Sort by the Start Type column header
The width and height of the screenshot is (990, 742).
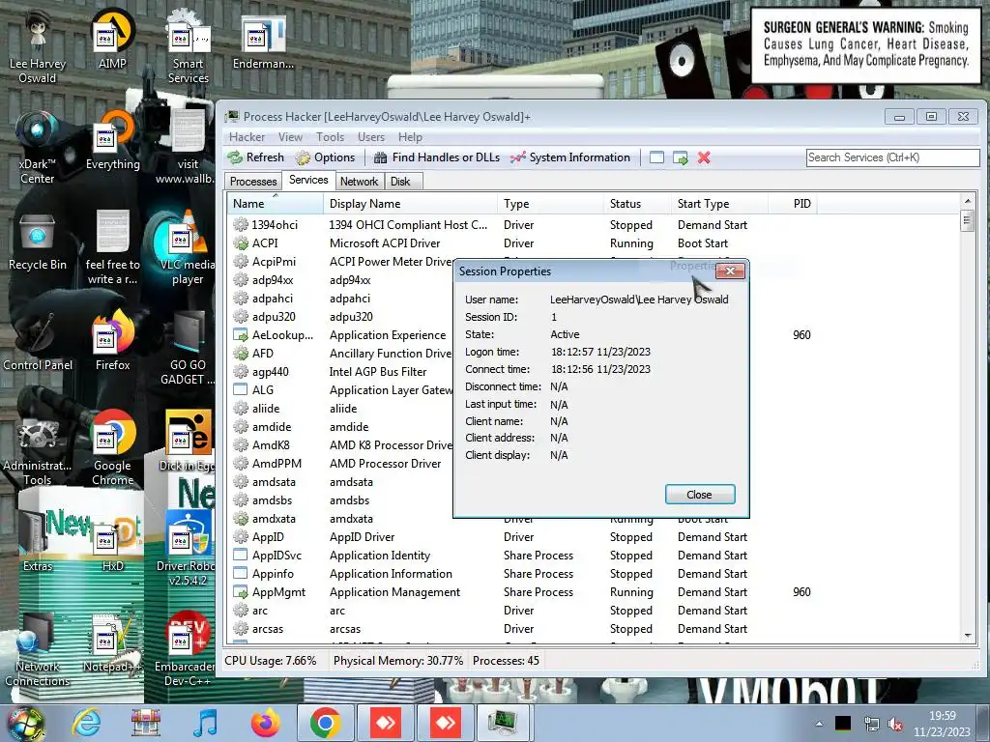coord(719,204)
